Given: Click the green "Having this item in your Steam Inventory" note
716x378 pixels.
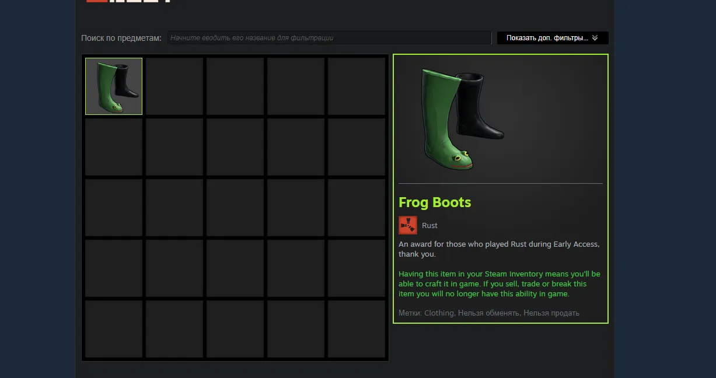Looking at the screenshot, I should coord(500,284).
